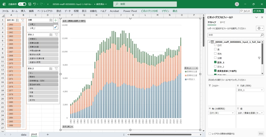Add a new sheet with plus icon

(48, 134)
